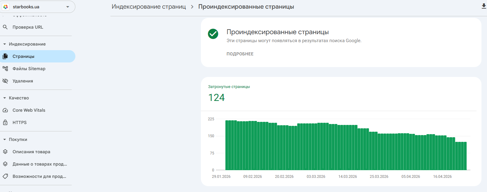Click the HTTPS padlock icon
The width and height of the screenshot is (487, 192).
[5, 122]
